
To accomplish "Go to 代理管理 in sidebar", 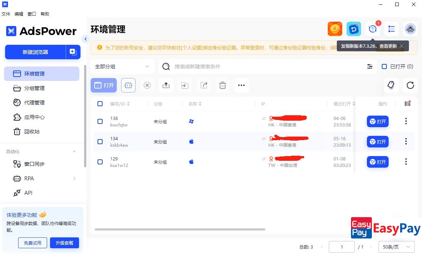I will pos(34,103).
